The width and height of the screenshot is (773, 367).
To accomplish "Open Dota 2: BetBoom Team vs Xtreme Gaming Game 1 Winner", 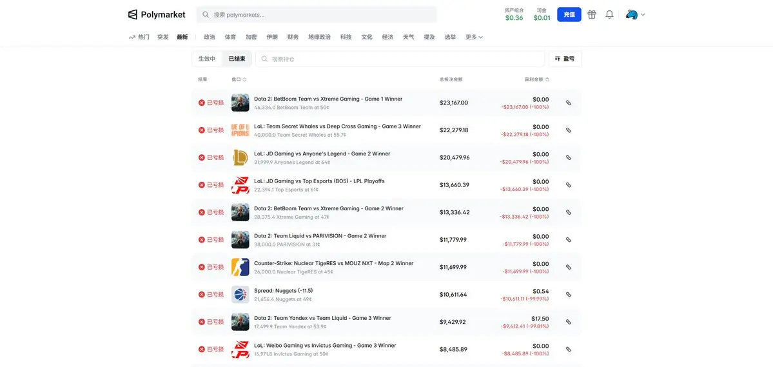I will coord(328,99).
